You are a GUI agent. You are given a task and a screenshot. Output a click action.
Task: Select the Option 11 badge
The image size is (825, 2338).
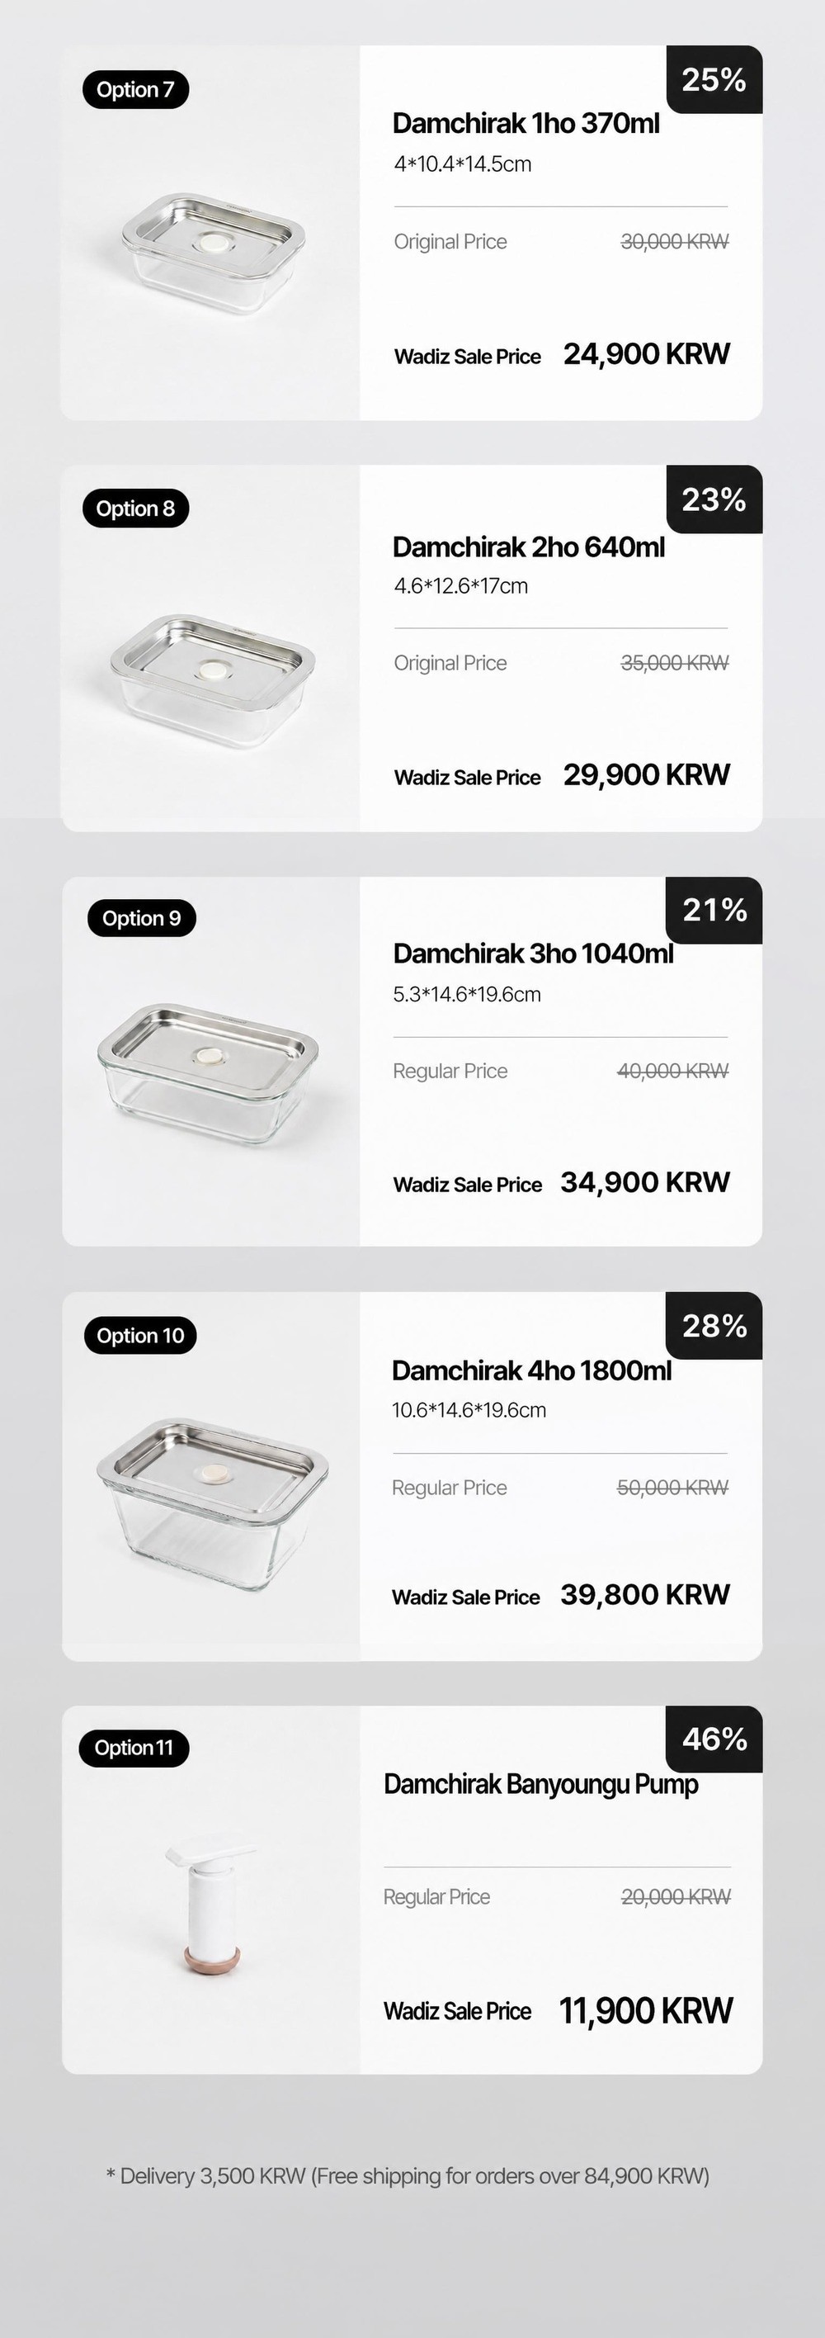click(x=134, y=1747)
